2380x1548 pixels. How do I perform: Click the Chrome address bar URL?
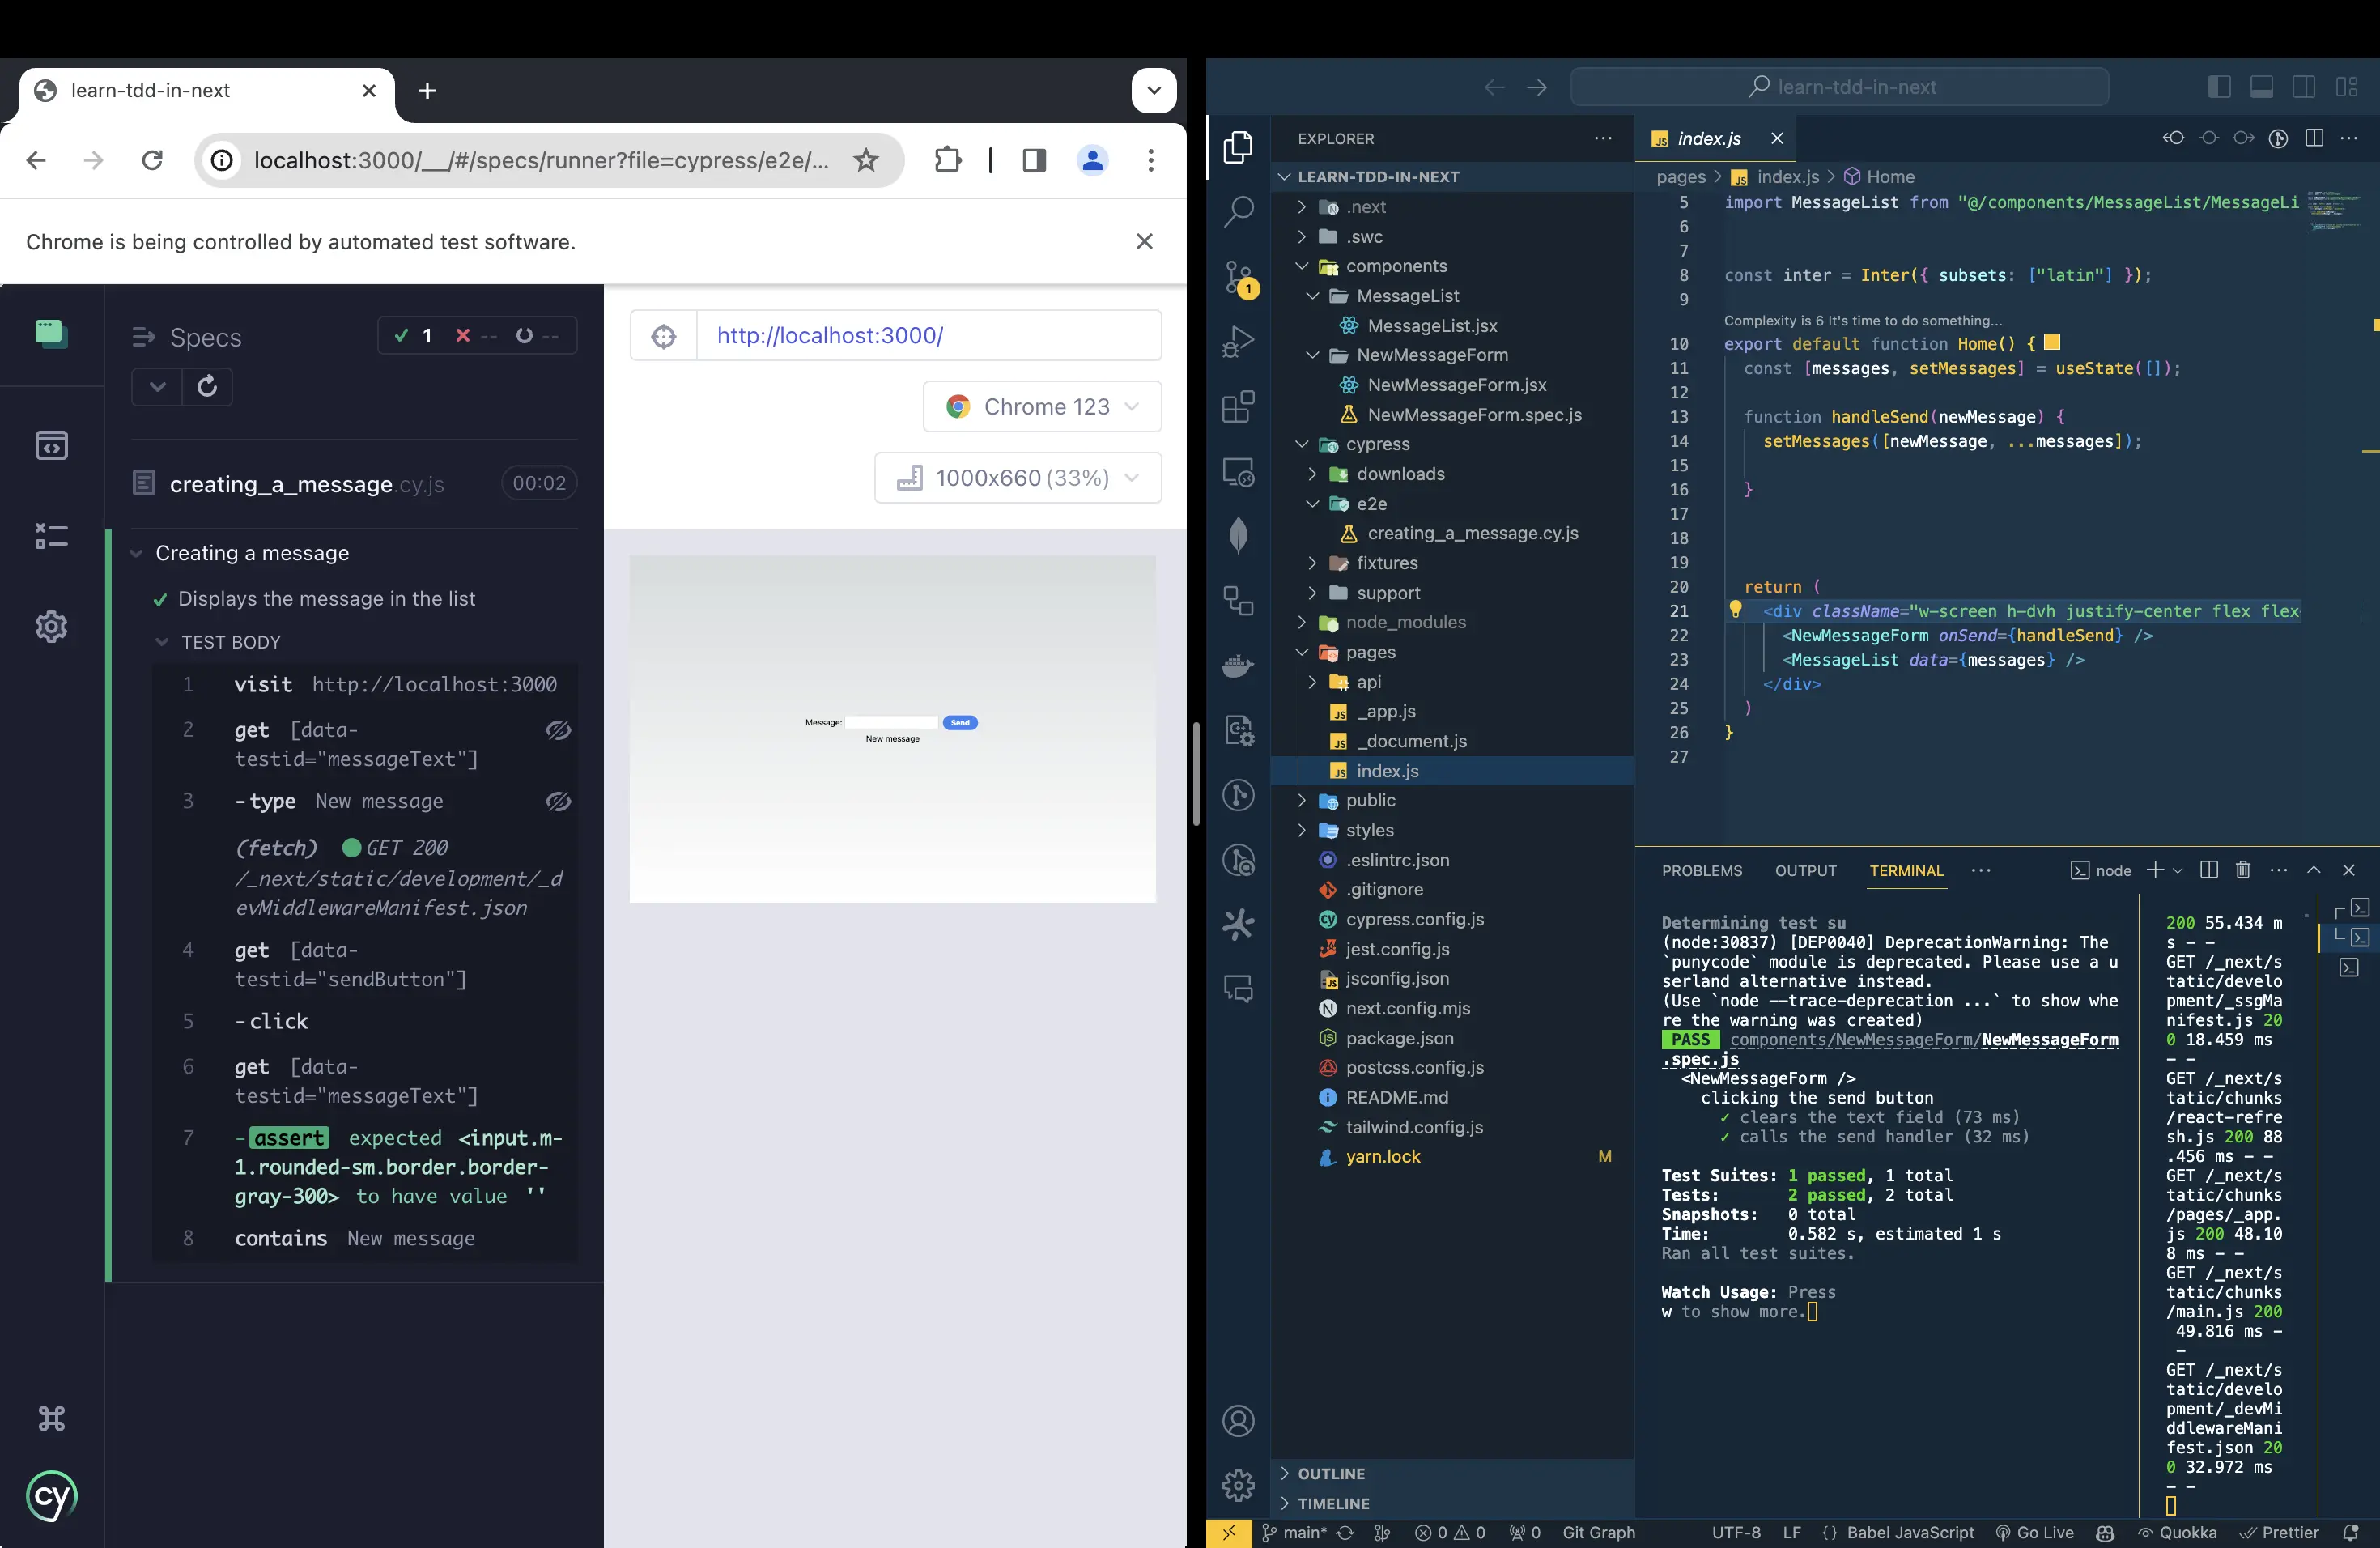(541, 160)
